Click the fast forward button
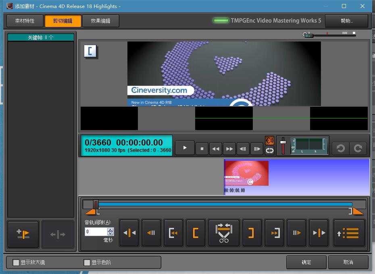This screenshot has width=375, height=274. tap(229, 149)
